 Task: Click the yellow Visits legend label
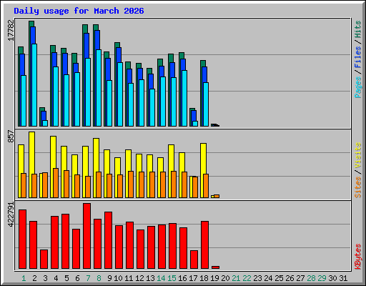[358, 155]
